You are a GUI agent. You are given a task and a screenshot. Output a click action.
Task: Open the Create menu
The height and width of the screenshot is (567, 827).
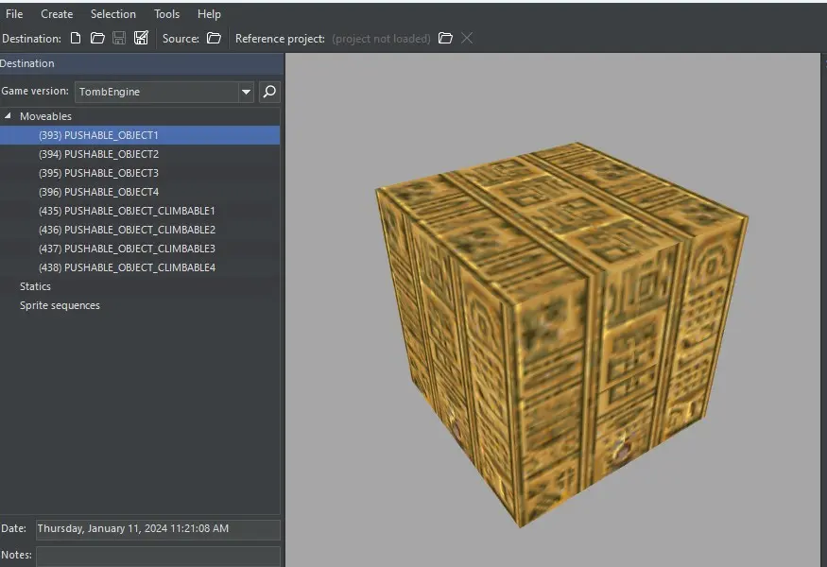(57, 14)
